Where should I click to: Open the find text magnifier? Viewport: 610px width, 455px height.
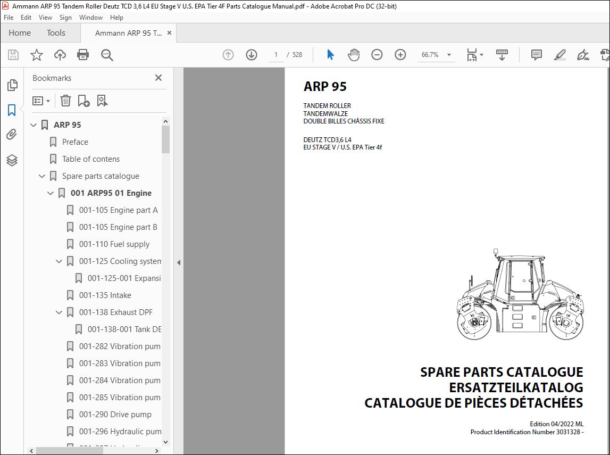point(107,55)
